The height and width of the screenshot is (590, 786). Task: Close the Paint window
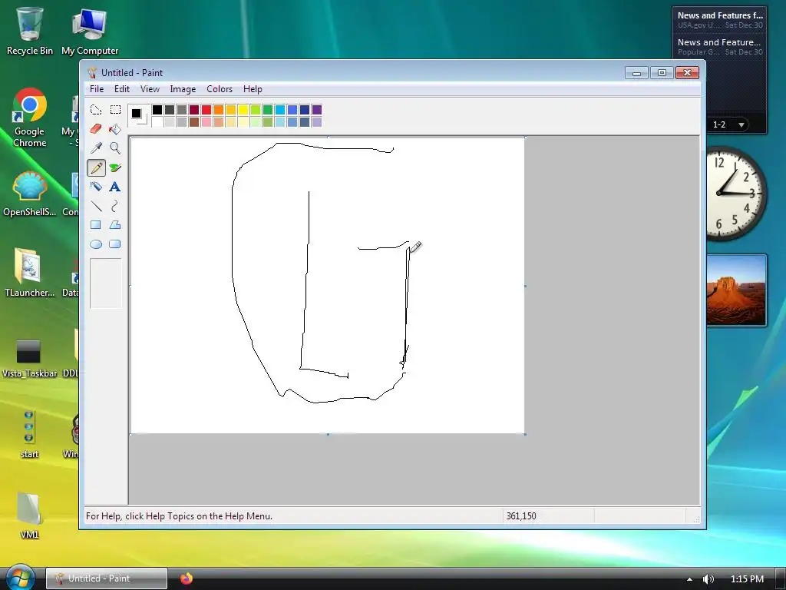click(687, 73)
